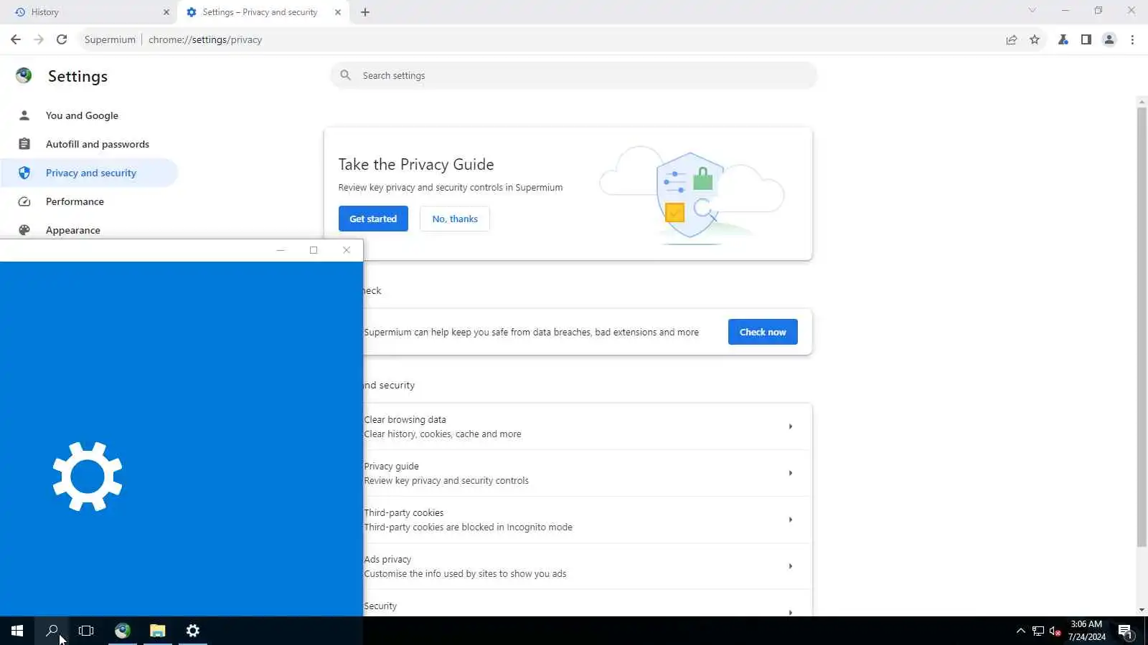Select the Settings – Privacy and security tab
Screen dimensions: 1148x645
[x=263, y=12]
